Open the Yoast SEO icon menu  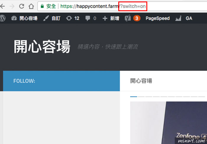(x=128, y=18)
